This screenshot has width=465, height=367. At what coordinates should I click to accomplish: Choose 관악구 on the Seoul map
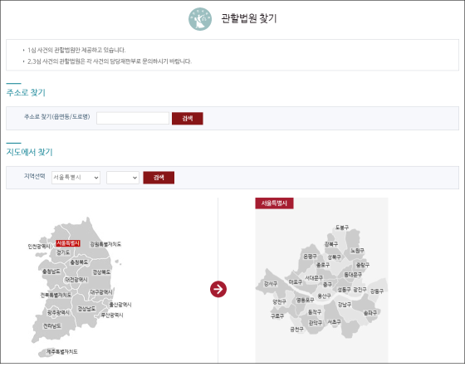pos(316,323)
